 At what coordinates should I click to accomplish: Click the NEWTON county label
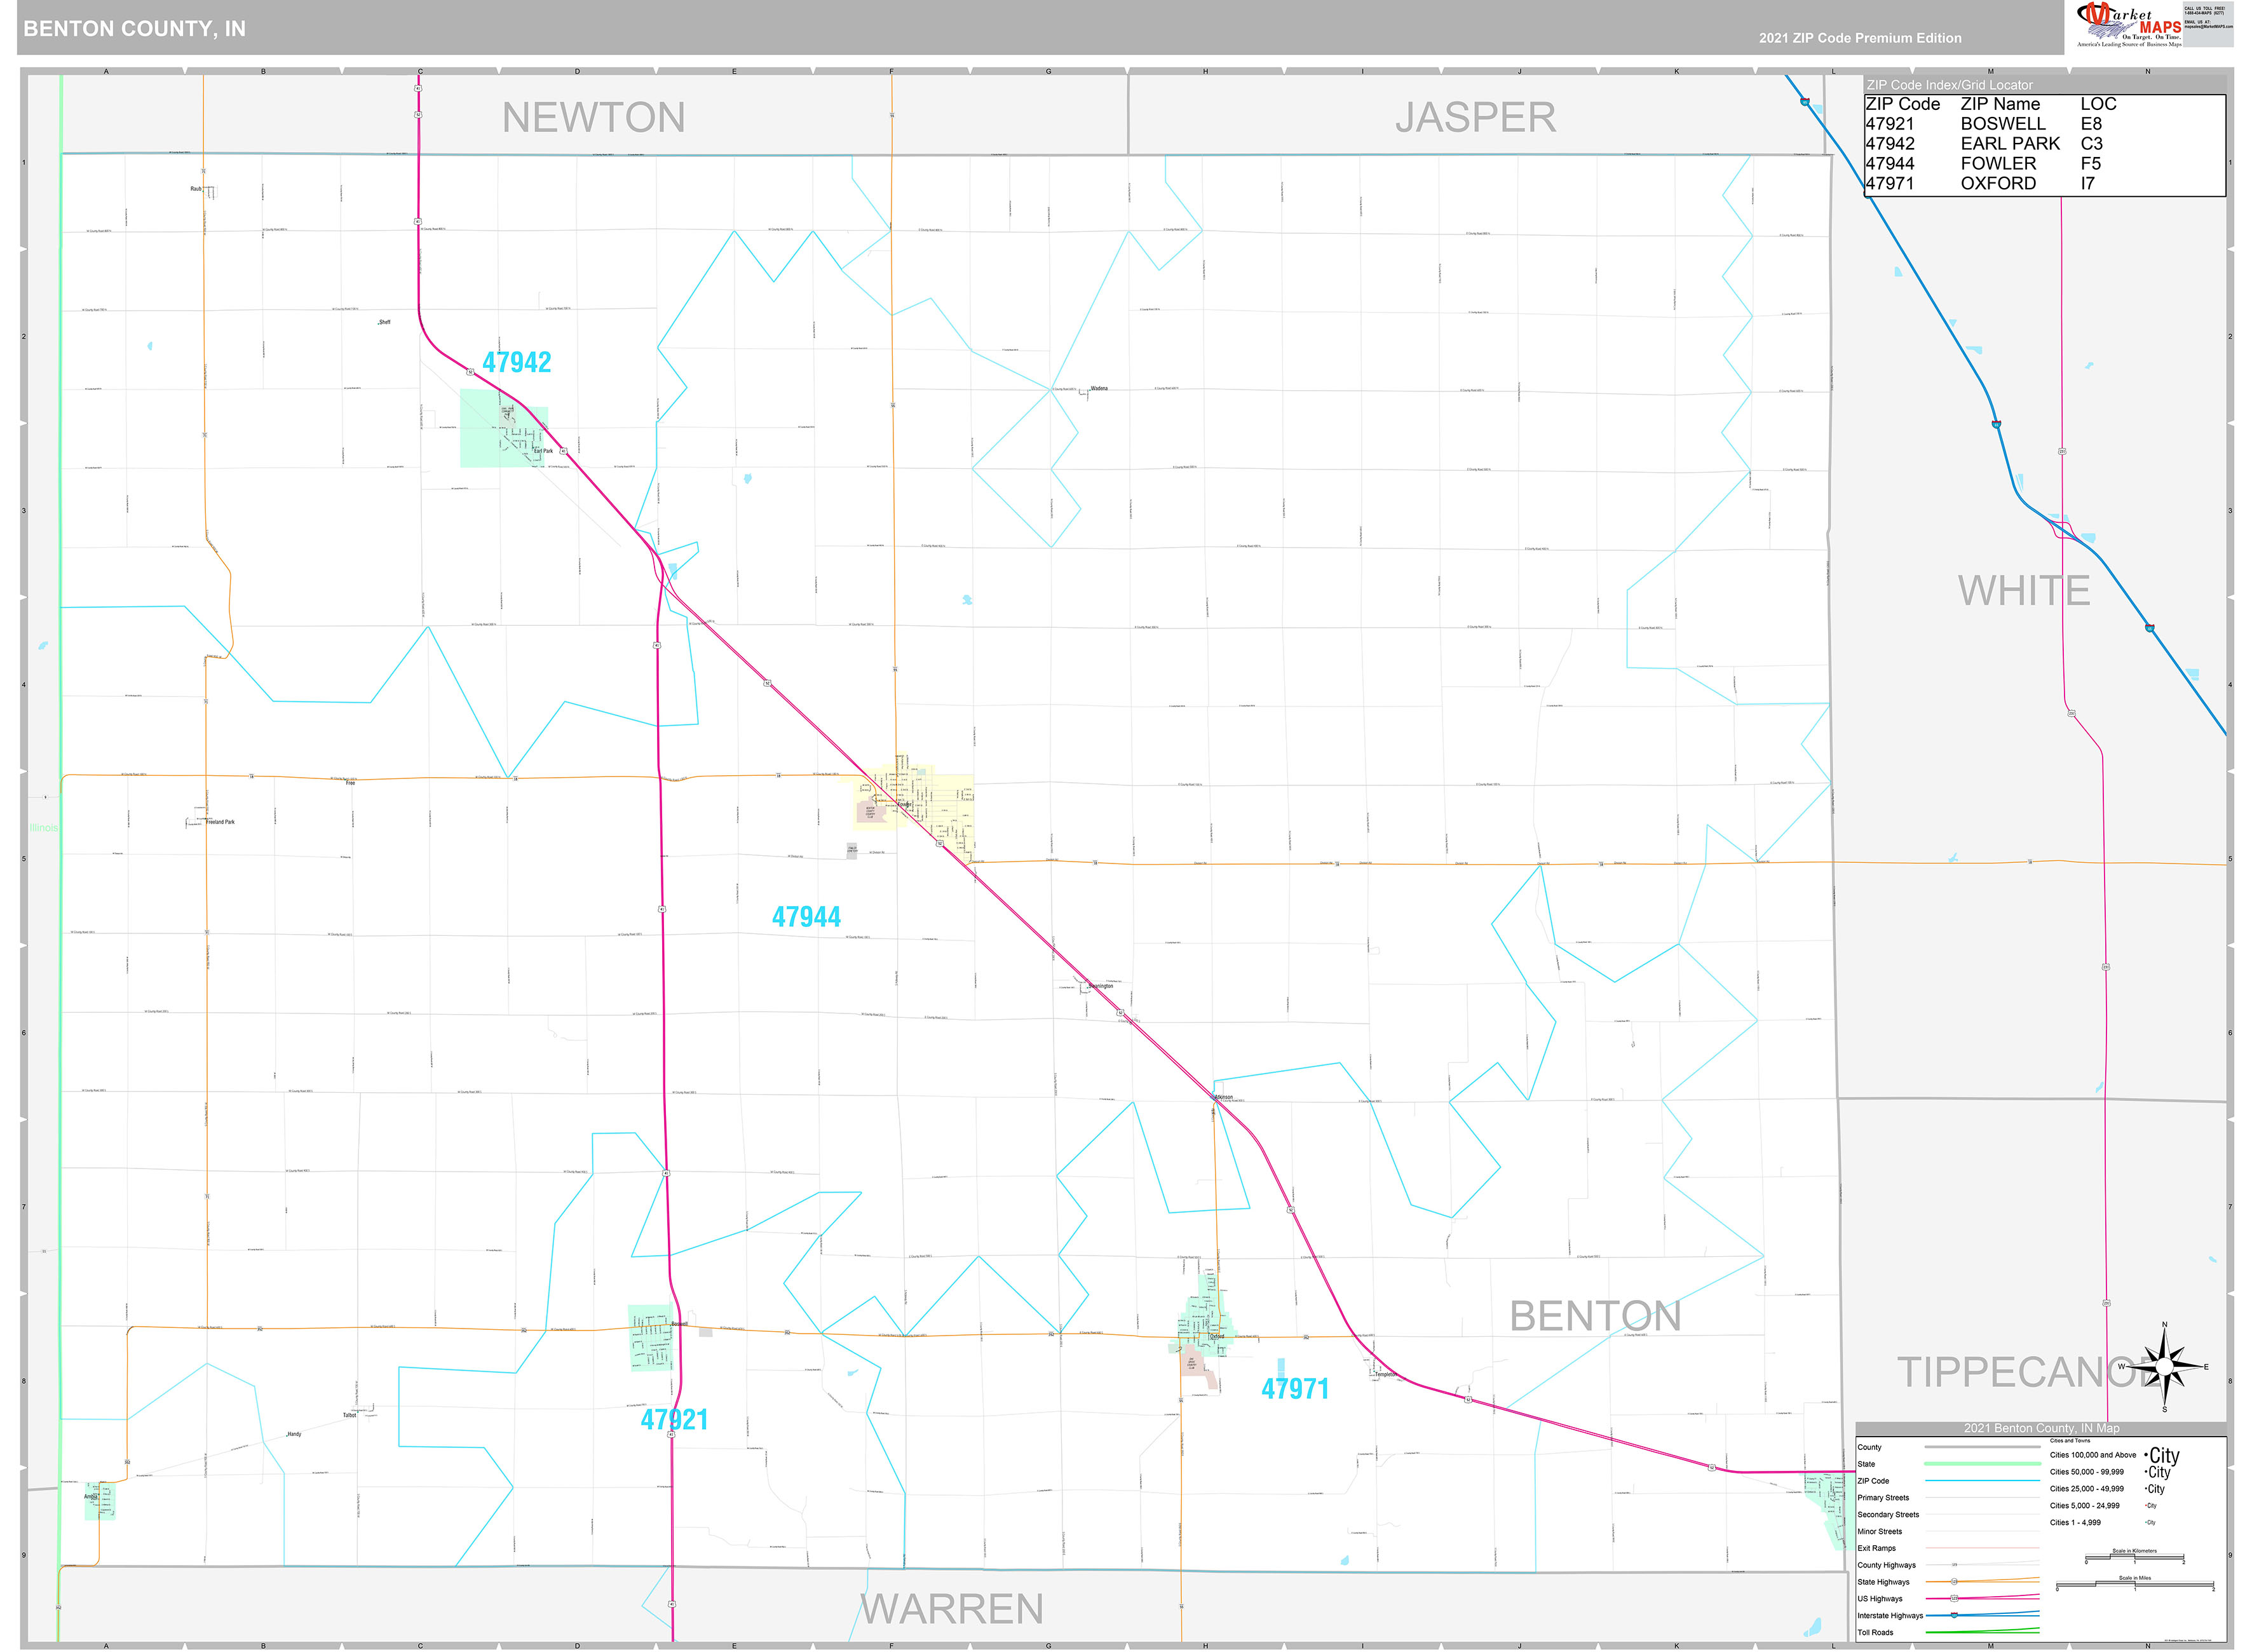[x=593, y=118]
